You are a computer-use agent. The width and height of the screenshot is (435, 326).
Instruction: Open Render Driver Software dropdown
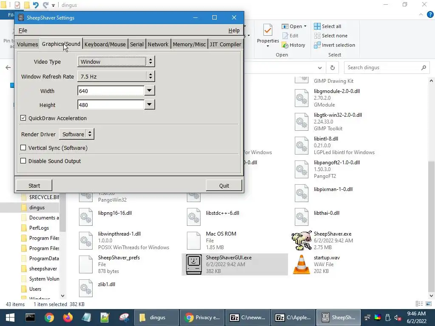(x=76, y=134)
